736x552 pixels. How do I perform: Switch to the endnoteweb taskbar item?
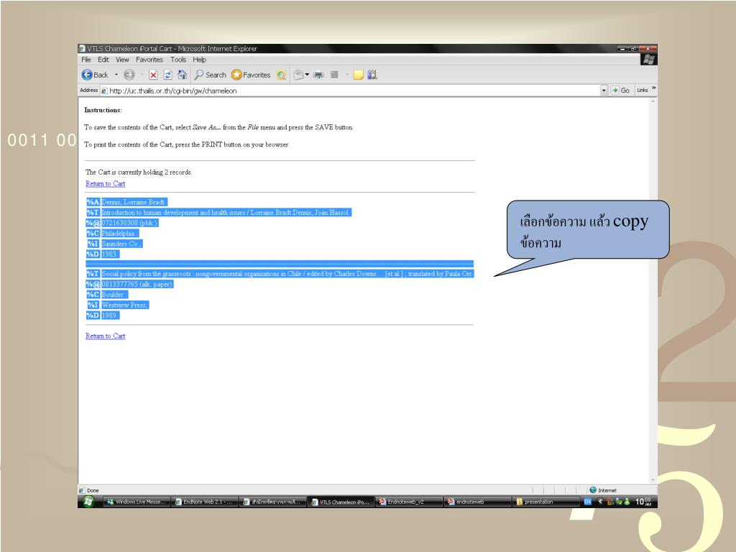tap(477, 502)
